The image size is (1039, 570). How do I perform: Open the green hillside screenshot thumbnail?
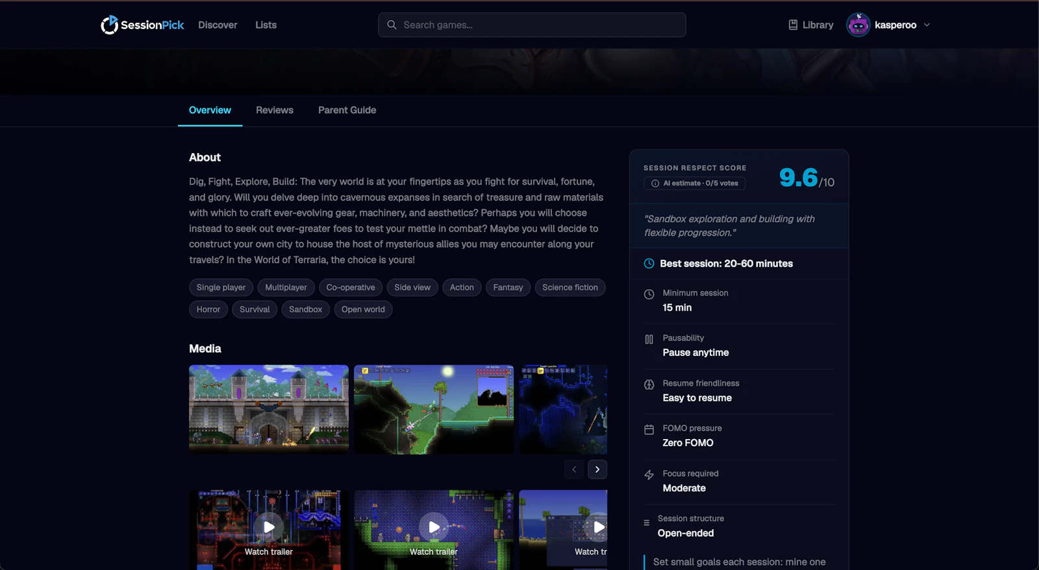pyautogui.click(x=434, y=409)
